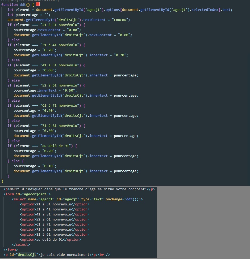Click the option tag '81 à 91 nonrévolu'
Image resolution: width=250 pixels, height=259 pixels.
coord(55,235)
